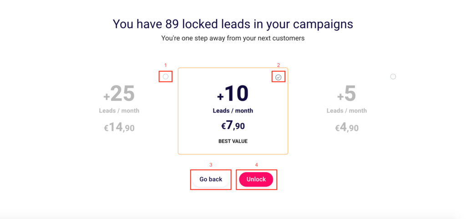
Task: Choose the +5 leads plan radio button
Action: pos(393,77)
